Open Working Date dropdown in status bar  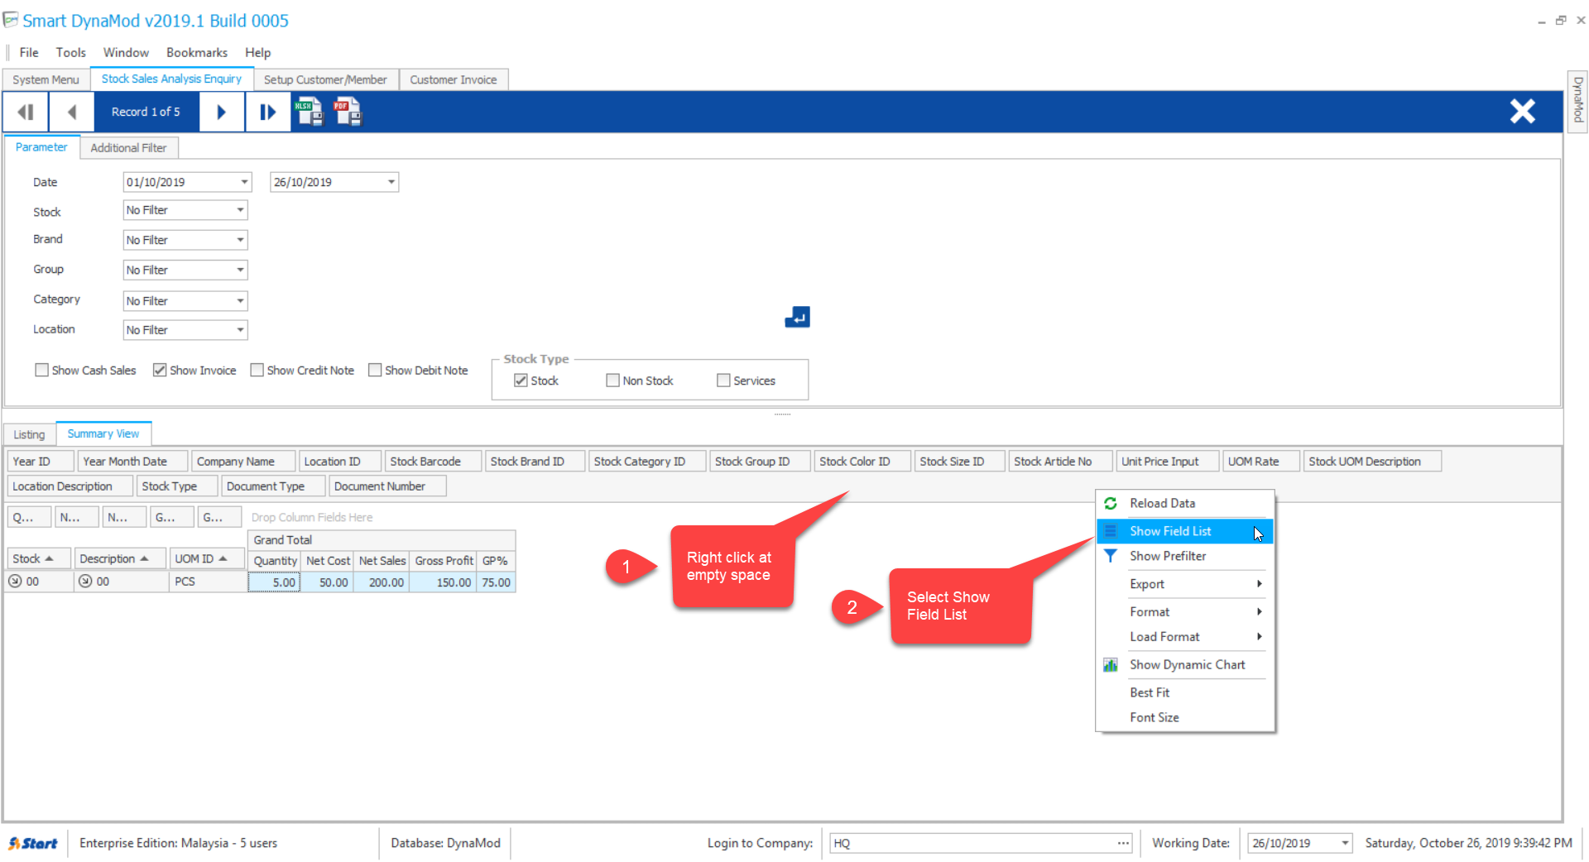click(x=1345, y=843)
